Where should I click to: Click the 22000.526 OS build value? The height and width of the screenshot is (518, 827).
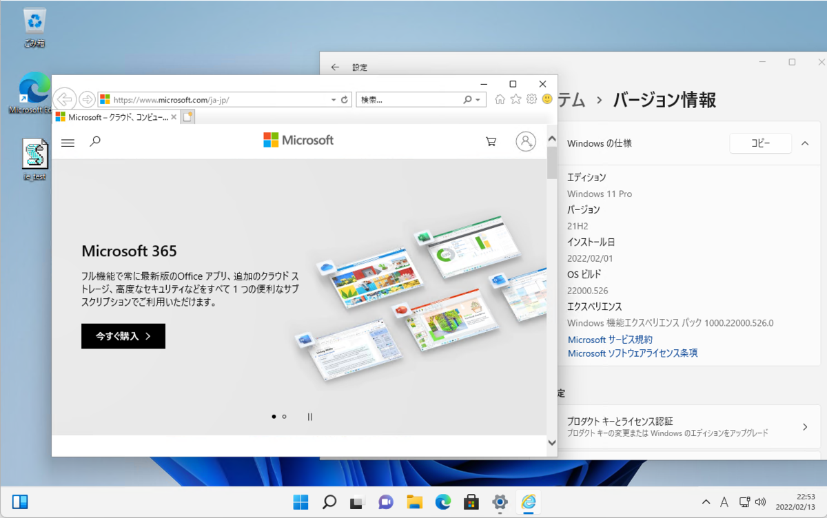point(588,290)
